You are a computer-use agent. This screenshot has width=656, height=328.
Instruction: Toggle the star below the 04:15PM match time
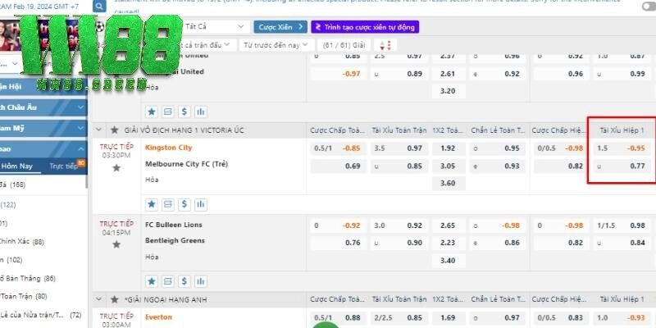(x=116, y=244)
